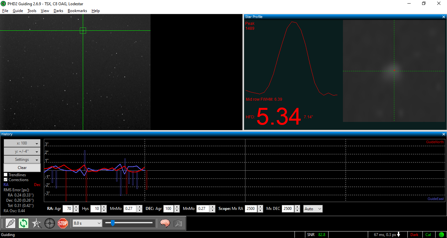Auto-select star with the star magnifier icon

click(x=37, y=224)
